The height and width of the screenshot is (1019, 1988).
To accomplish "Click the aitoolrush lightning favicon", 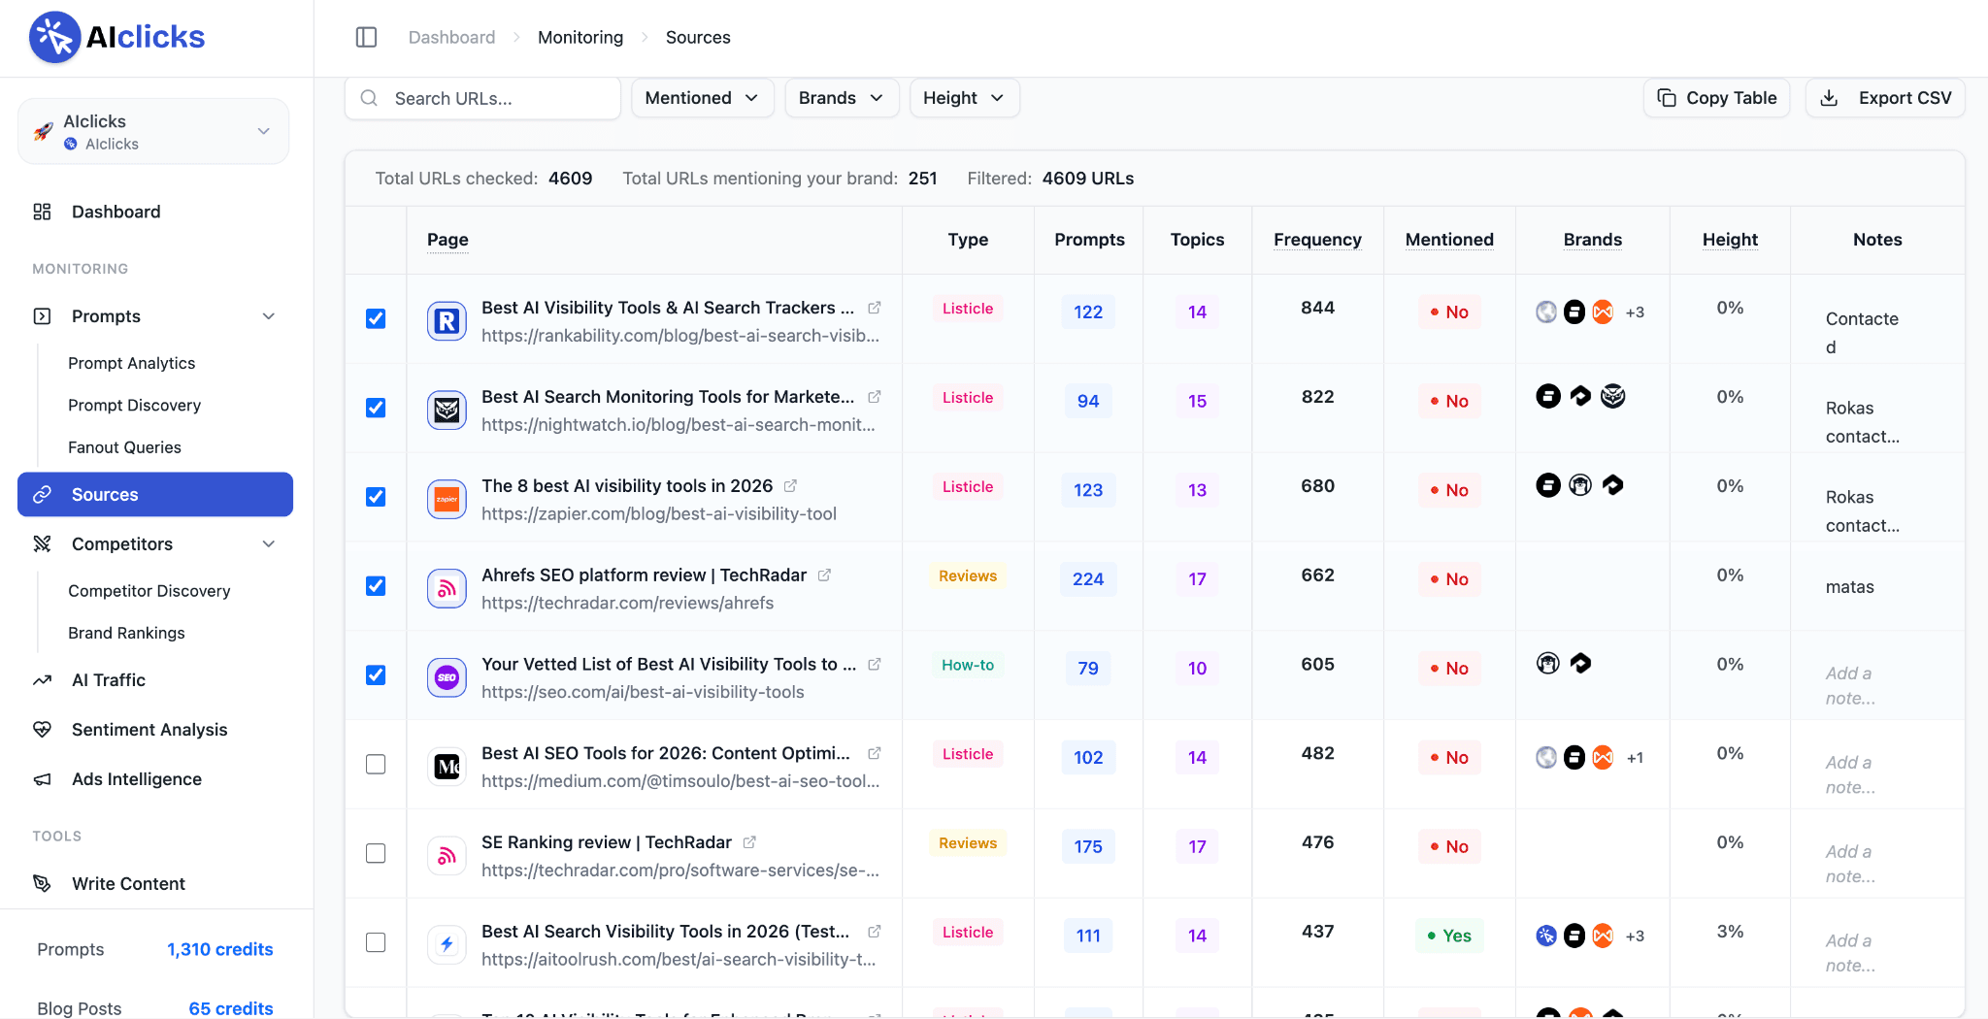I will tap(447, 944).
